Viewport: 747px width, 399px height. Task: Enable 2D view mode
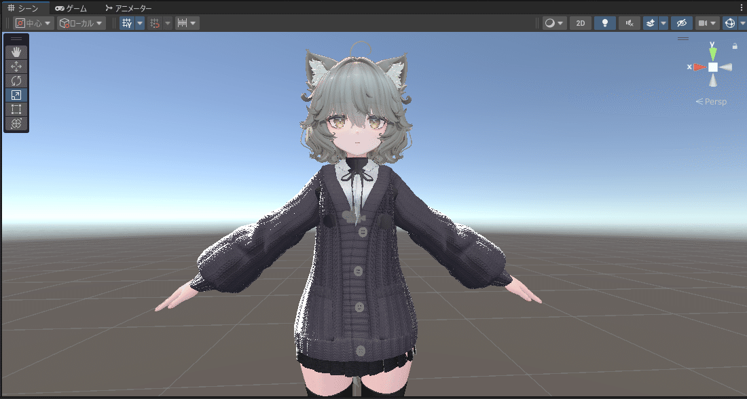click(x=580, y=22)
